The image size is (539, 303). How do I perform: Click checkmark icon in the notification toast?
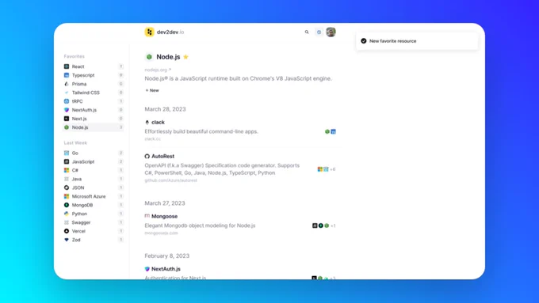364,41
